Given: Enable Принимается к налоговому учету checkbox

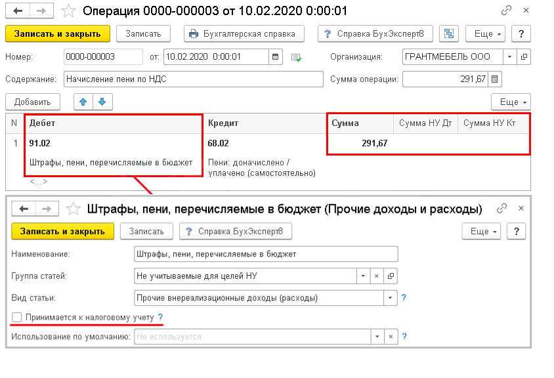Looking at the screenshot, I should pyautogui.click(x=17, y=318).
